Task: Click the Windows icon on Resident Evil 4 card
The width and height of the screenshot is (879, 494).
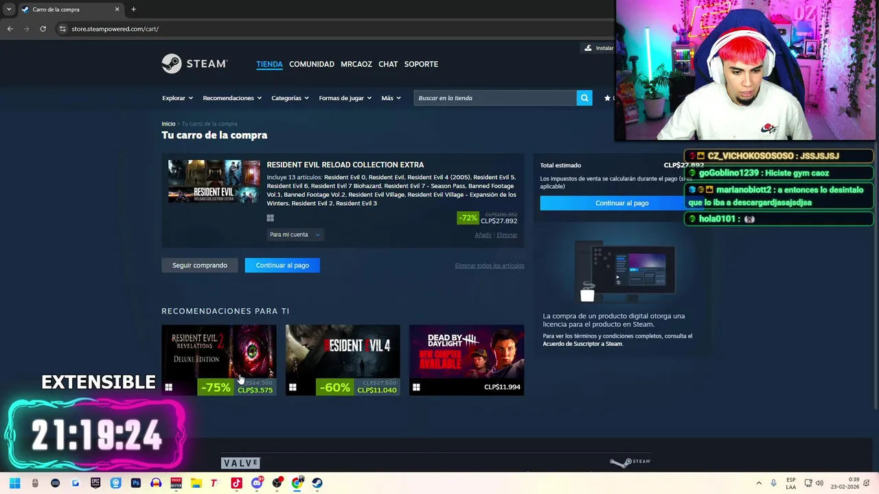Action: coord(293,388)
